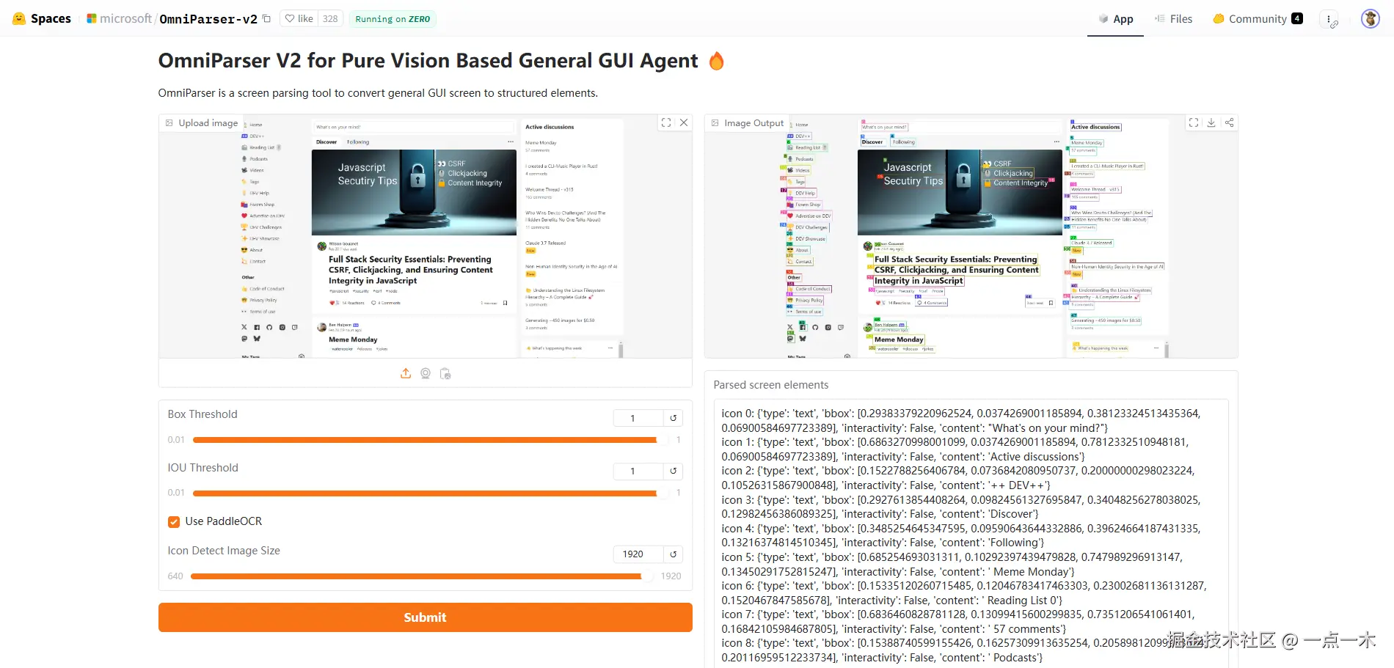This screenshot has height=668, width=1394.
Task: Switch to the Files tab
Action: click(x=1173, y=19)
